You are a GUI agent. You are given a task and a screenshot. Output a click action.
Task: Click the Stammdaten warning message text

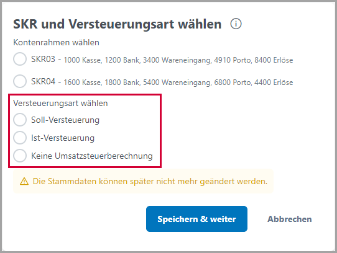coord(150,182)
